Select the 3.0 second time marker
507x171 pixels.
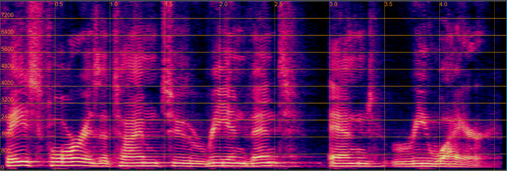coord(334,4)
